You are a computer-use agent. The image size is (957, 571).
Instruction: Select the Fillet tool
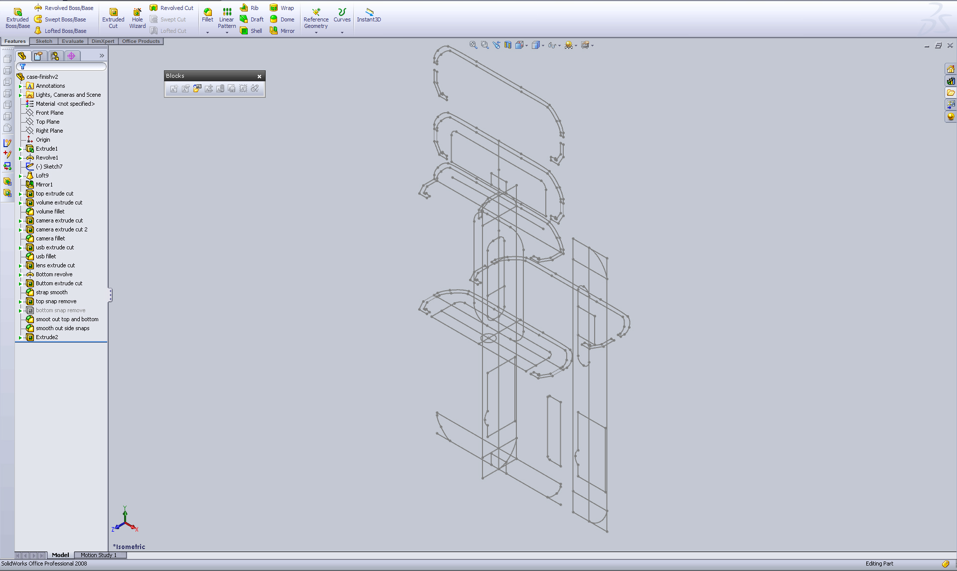(x=206, y=11)
